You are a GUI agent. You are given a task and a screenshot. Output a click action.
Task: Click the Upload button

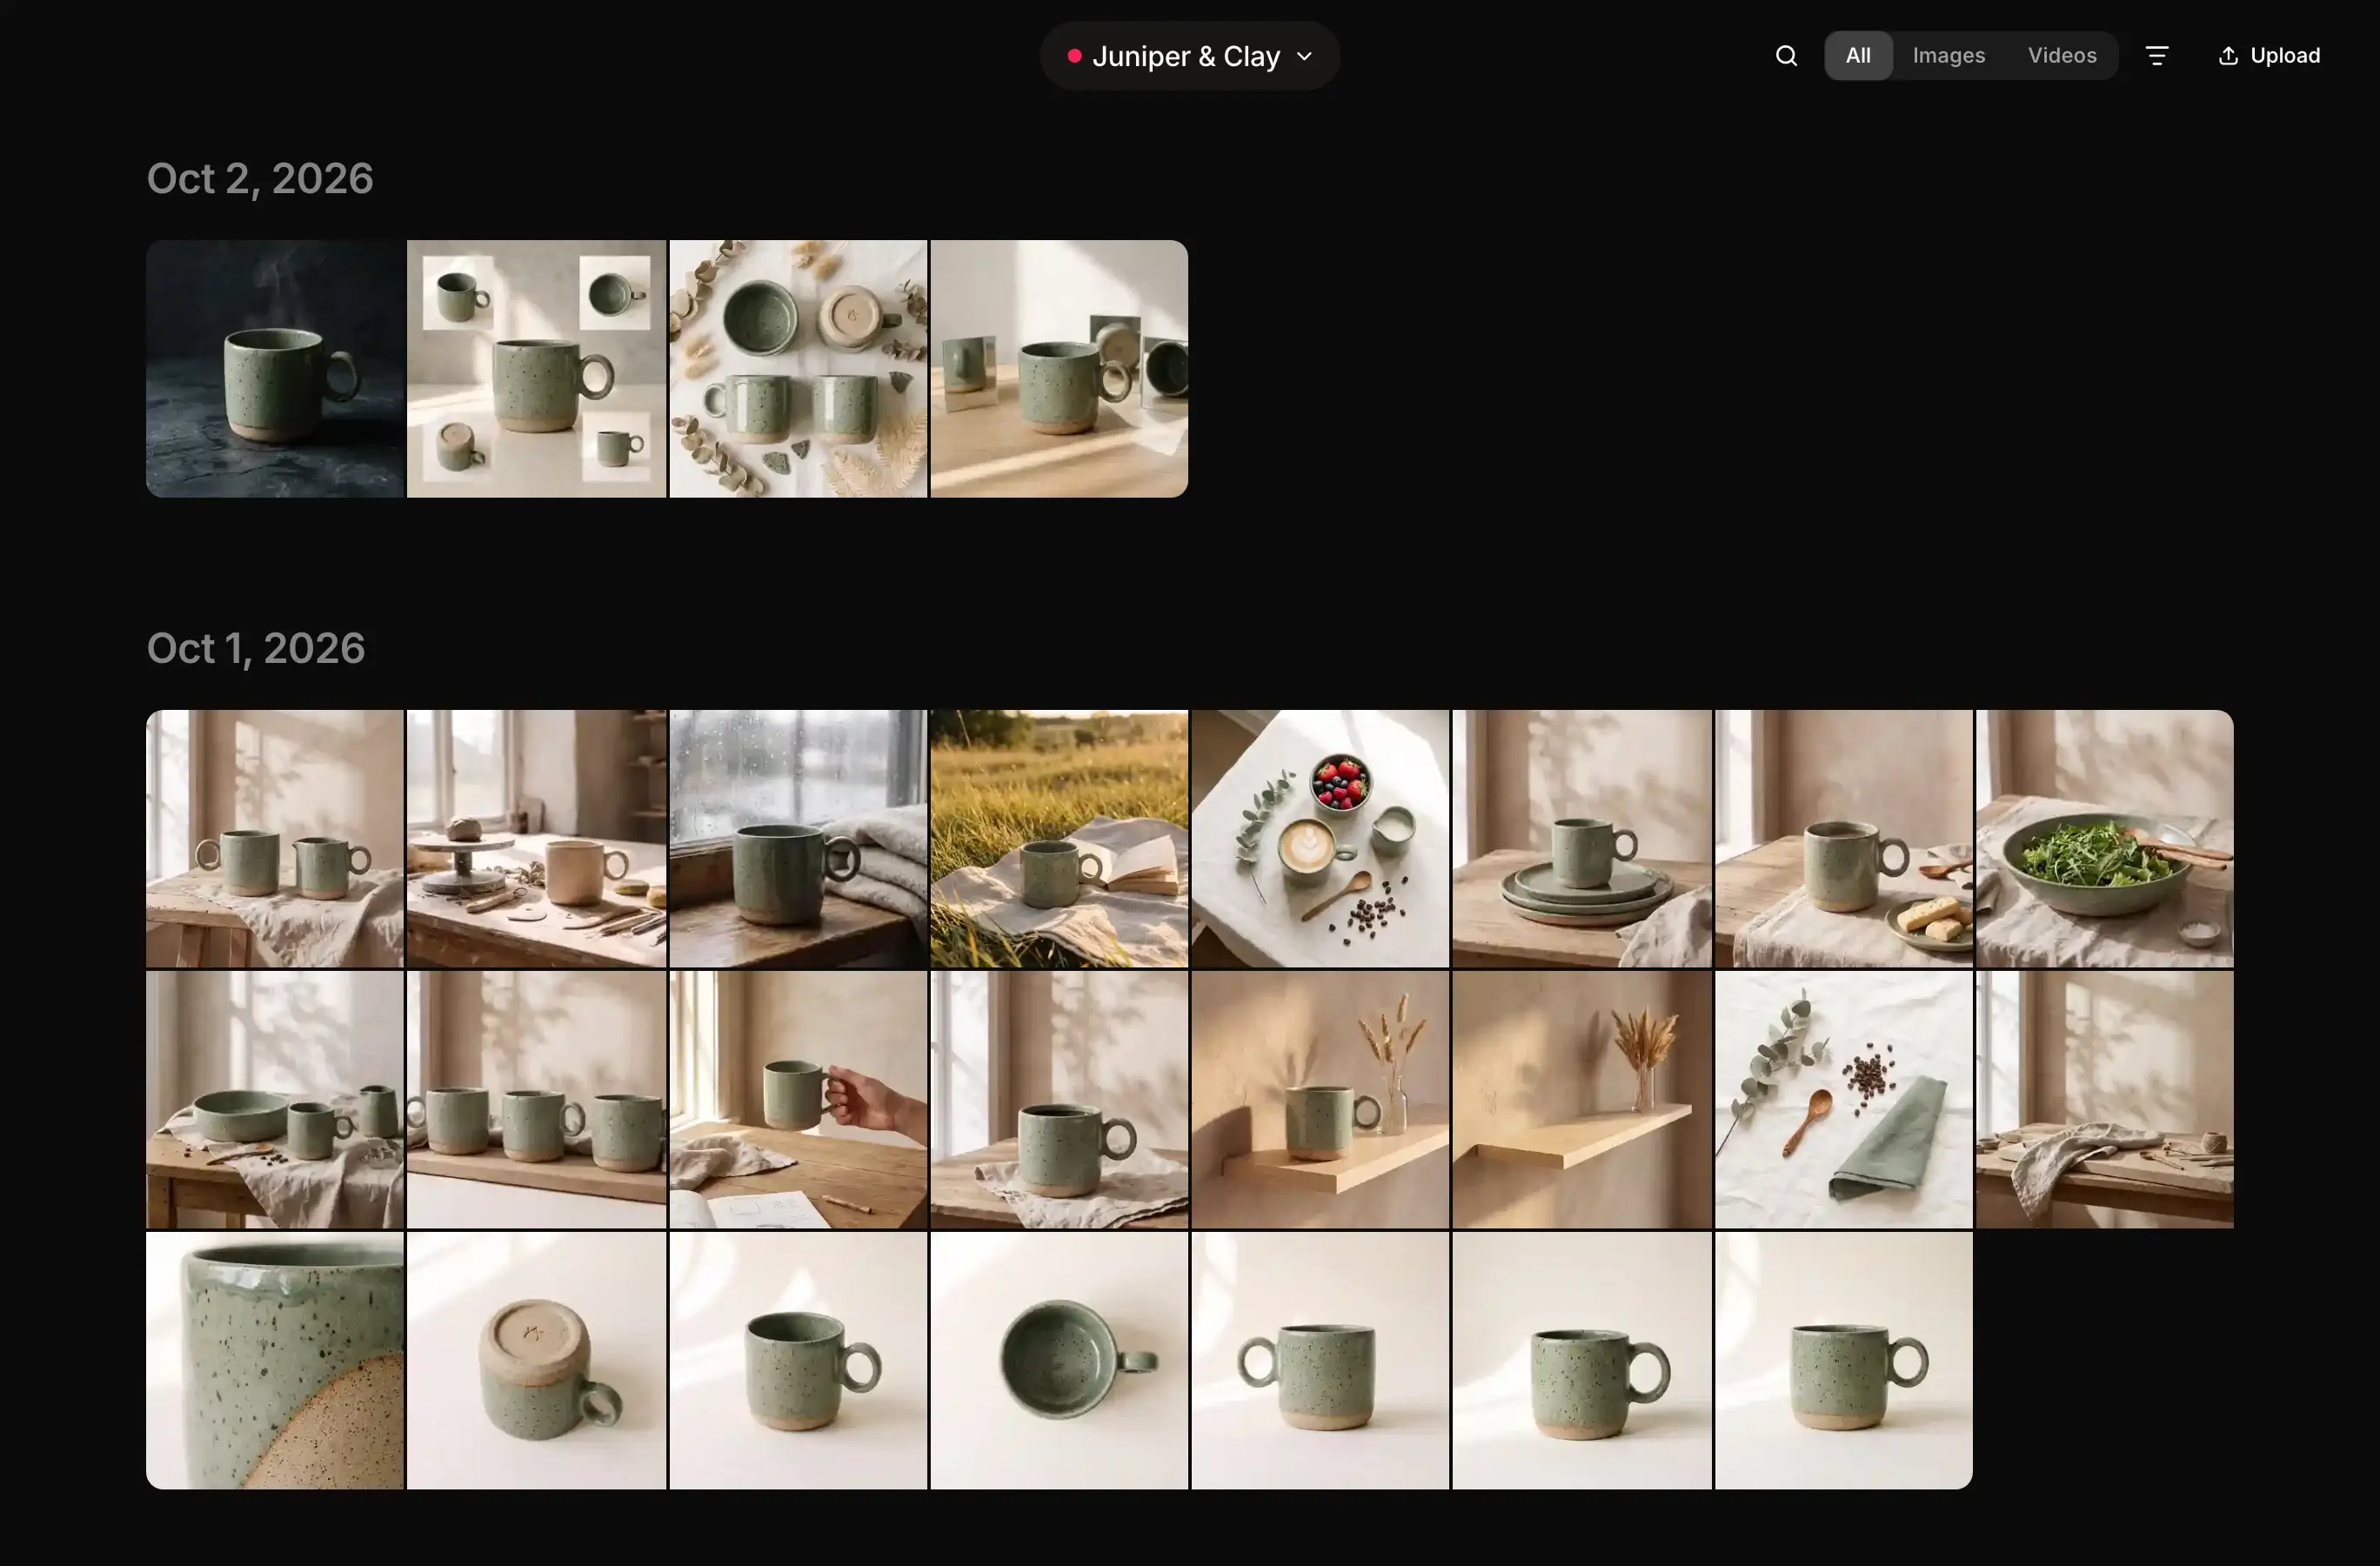pos(2269,56)
